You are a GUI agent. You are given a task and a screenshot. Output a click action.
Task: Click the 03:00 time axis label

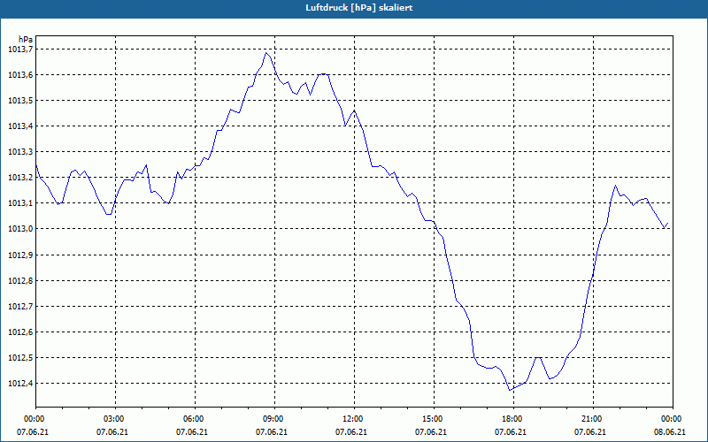116,419
